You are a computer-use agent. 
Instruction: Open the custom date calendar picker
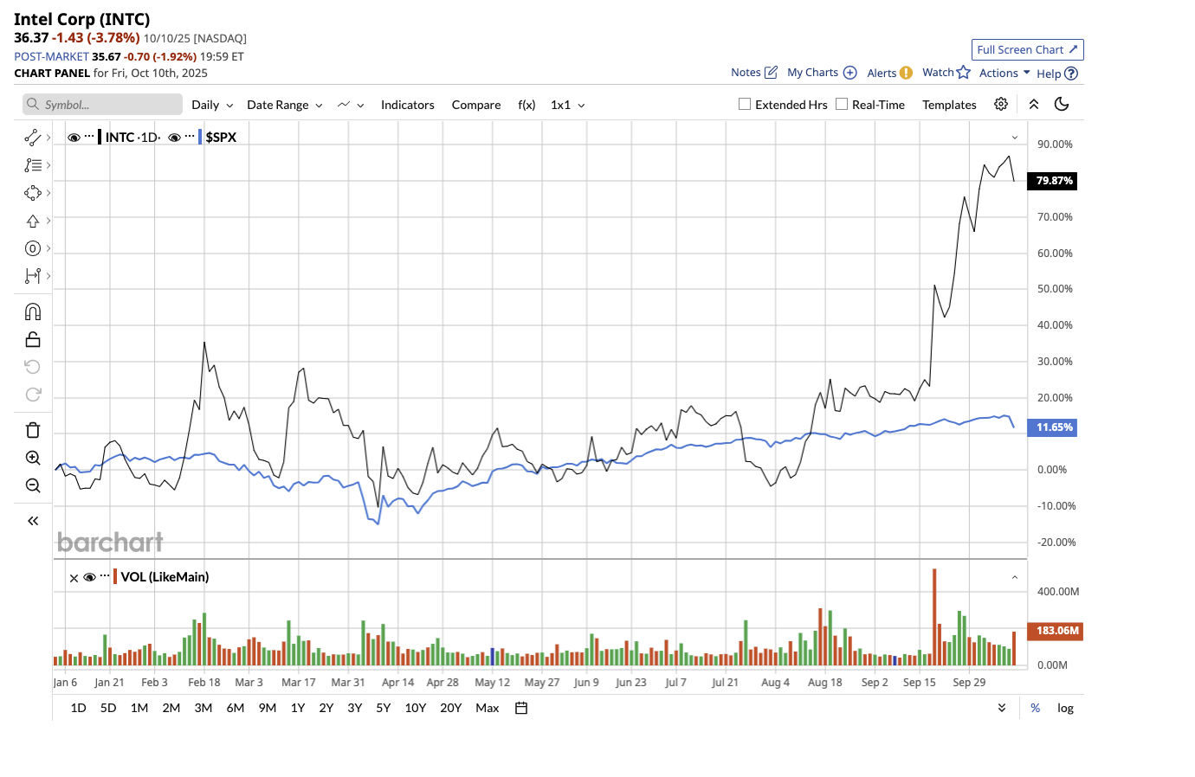pos(521,708)
